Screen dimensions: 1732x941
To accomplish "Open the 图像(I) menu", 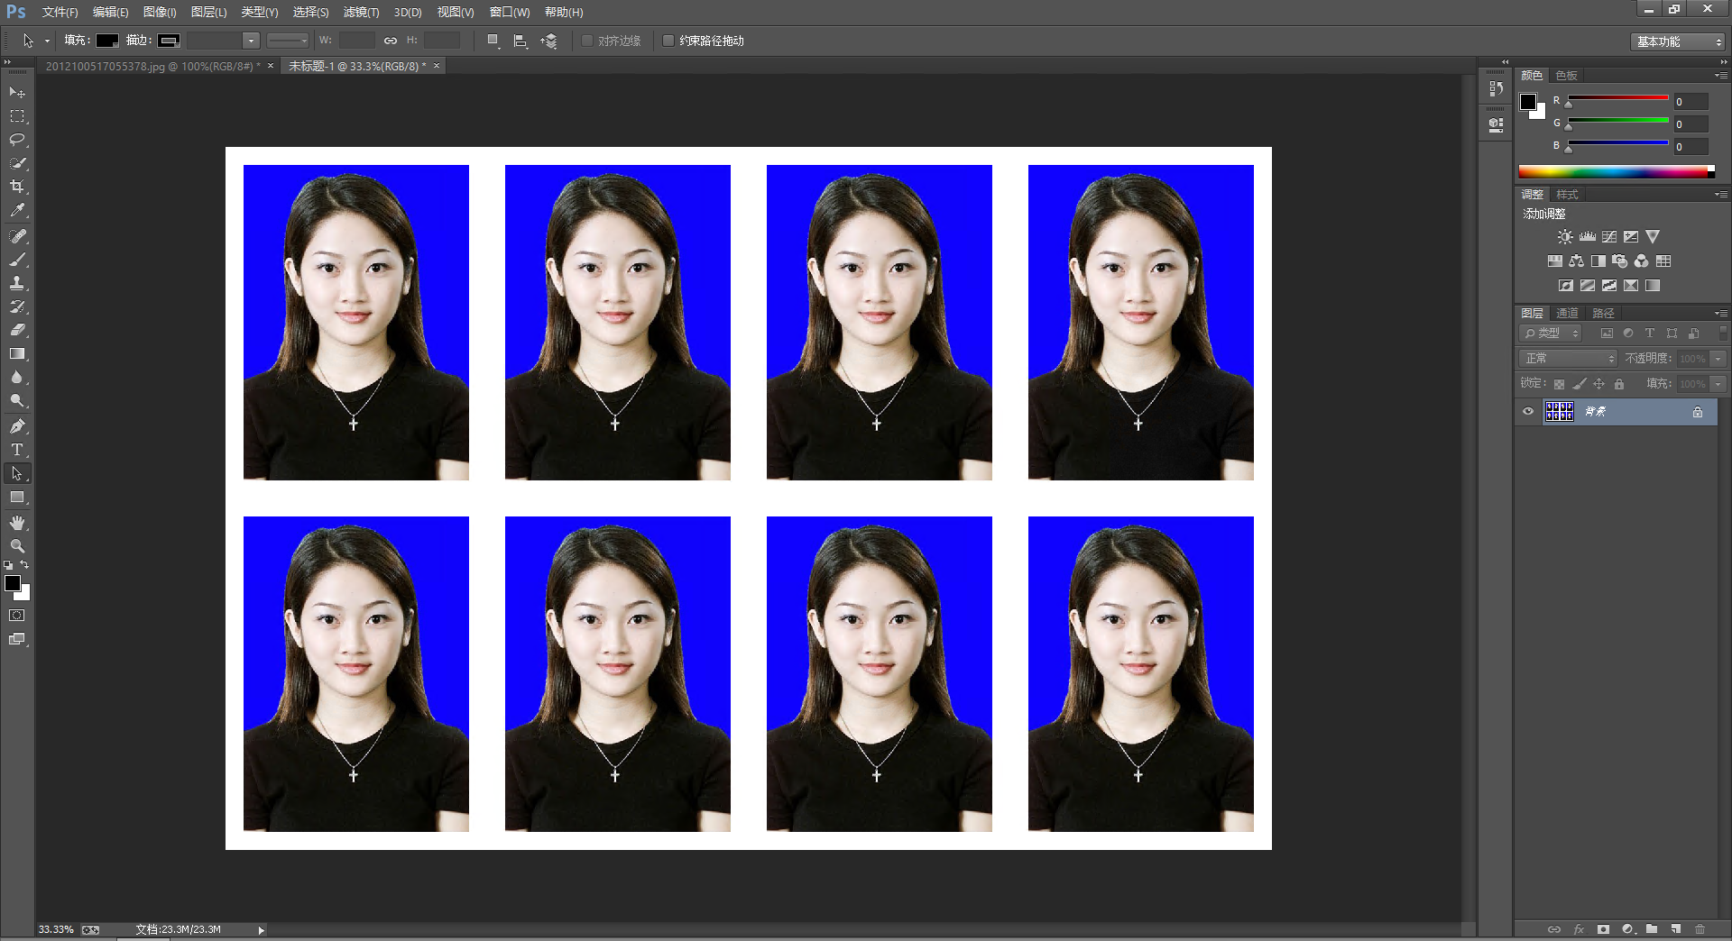I will pos(160,13).
